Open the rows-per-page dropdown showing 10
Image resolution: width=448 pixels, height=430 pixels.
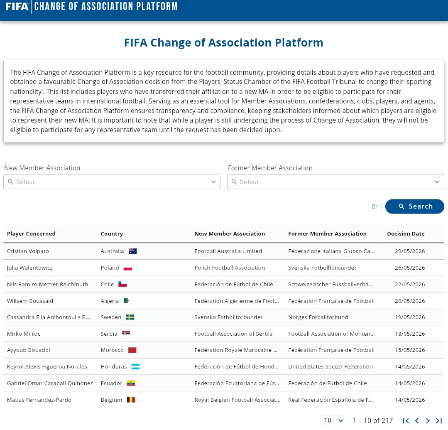(x=333, y=420)
